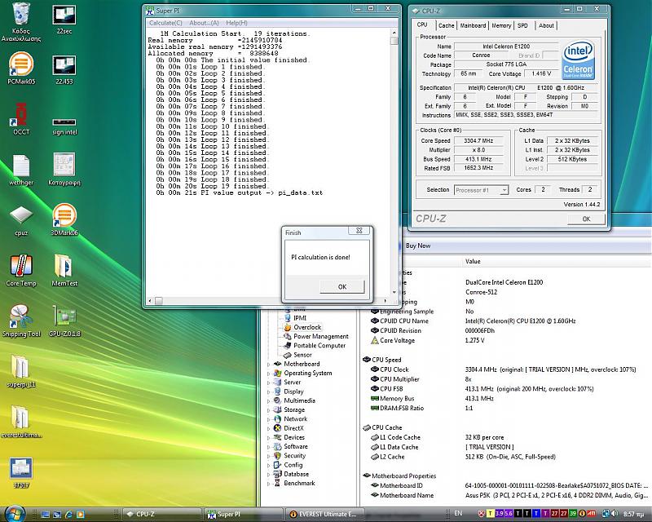Select the 87517 desktop icon

[x=21, y=472]
